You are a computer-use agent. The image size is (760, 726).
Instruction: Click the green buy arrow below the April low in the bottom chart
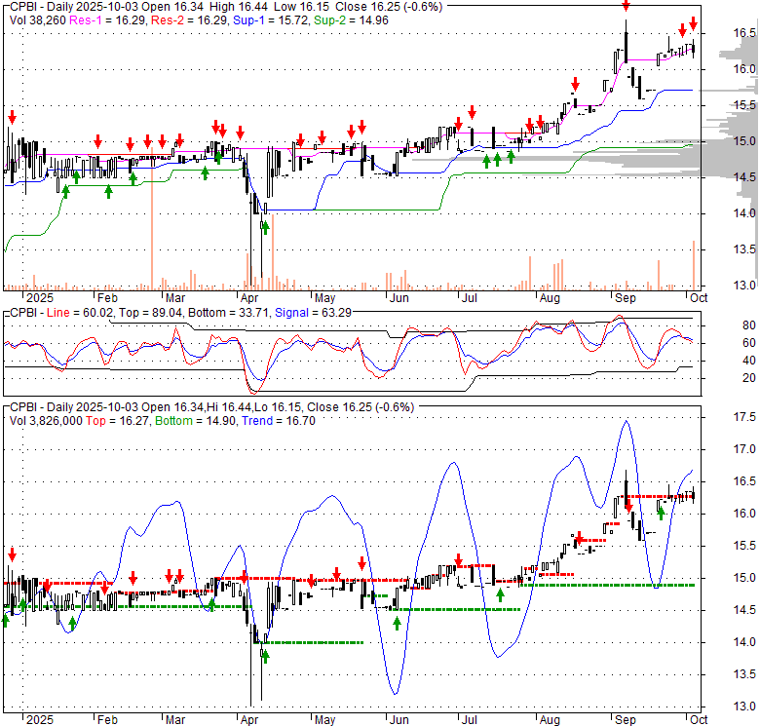click(264, 656)
